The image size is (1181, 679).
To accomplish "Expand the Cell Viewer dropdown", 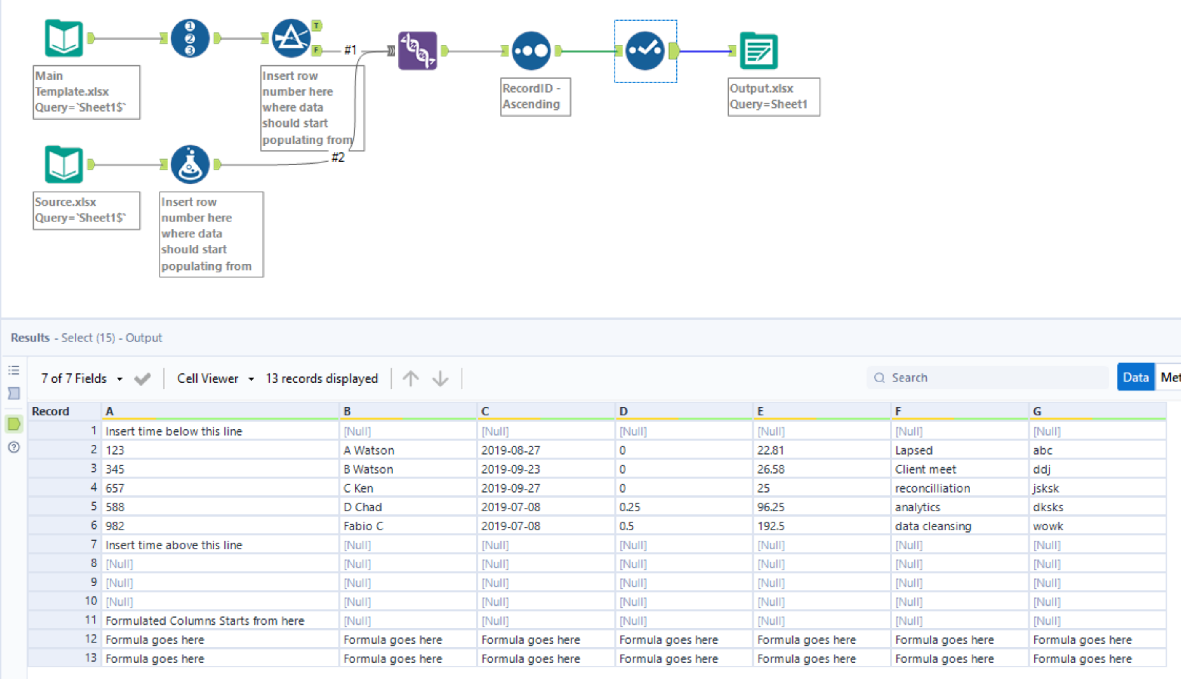I will tap(251, 378).
